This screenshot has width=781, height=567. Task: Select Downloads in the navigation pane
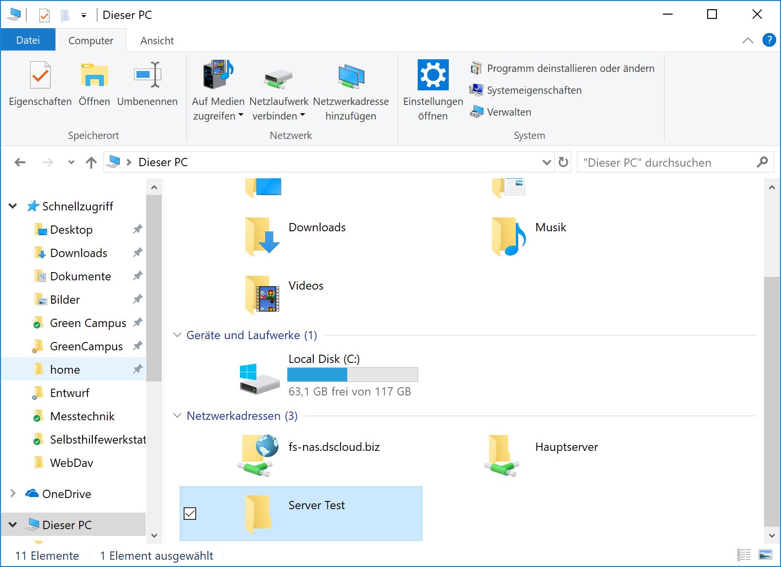78,253
